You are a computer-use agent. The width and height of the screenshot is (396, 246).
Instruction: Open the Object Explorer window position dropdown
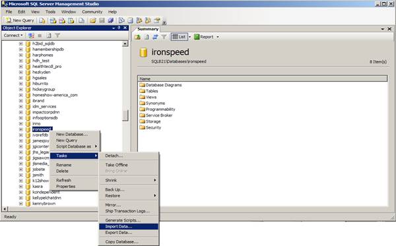click(114, 28)
